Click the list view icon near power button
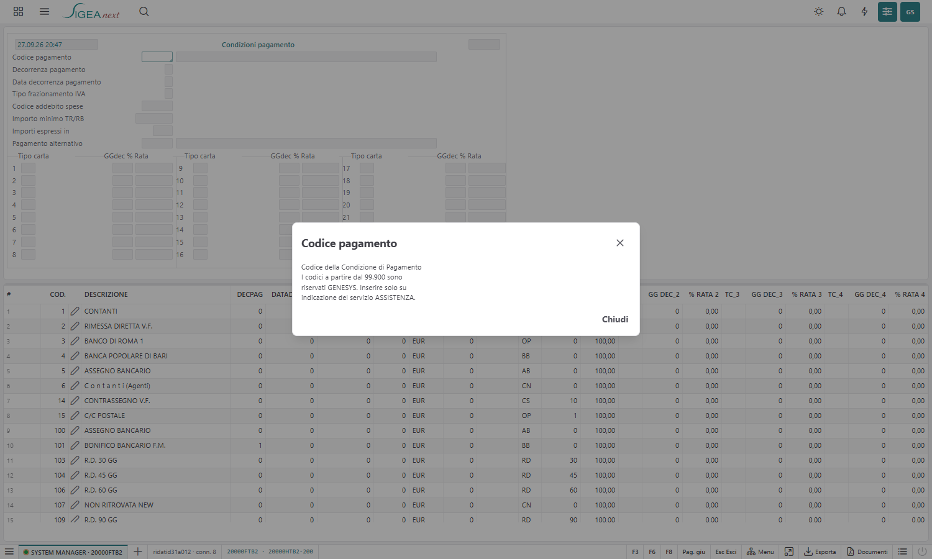 click(903, 552)
